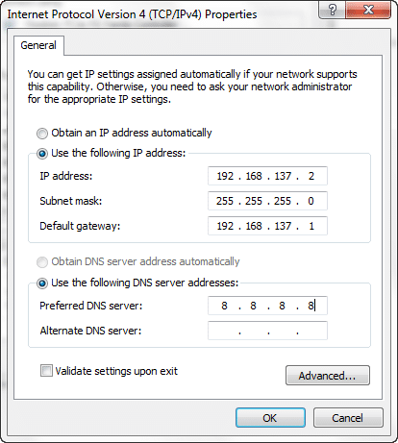
Task: Click first octet of Subnet mask
Action: (x=225, y=201)
